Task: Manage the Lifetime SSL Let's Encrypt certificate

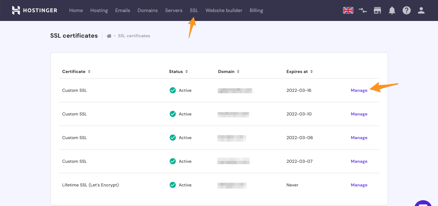Action: 359,185
